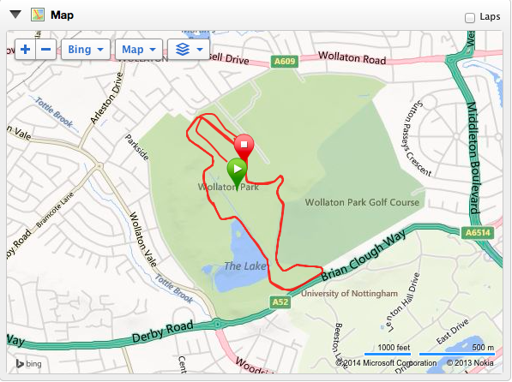Click the A6514 road shield
512x382 pixels.
(478, 233)
